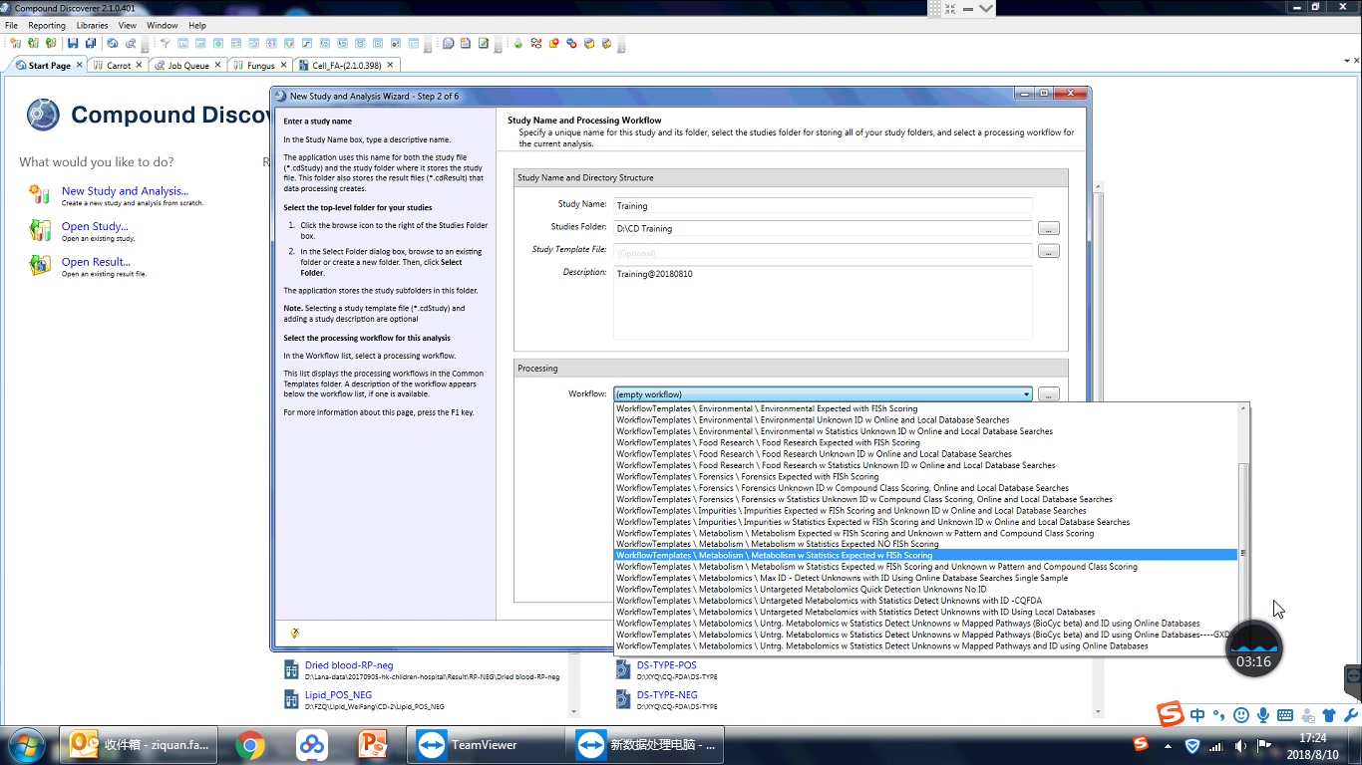The width and height of the screenshot is (1362, 765).
Task: Click the recent results list scrollbar
Action: (x=572, y=685)
